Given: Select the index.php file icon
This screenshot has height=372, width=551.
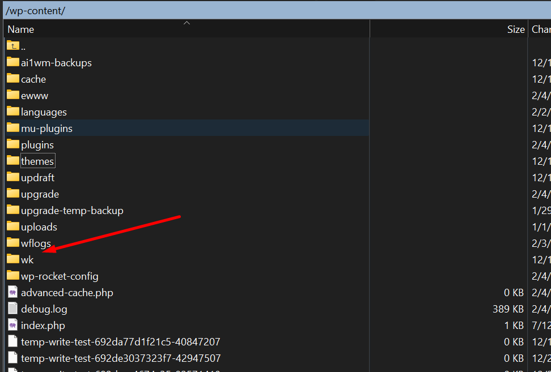Looking at the screenshot, I should pyautogui.click(x=13, y=326).
